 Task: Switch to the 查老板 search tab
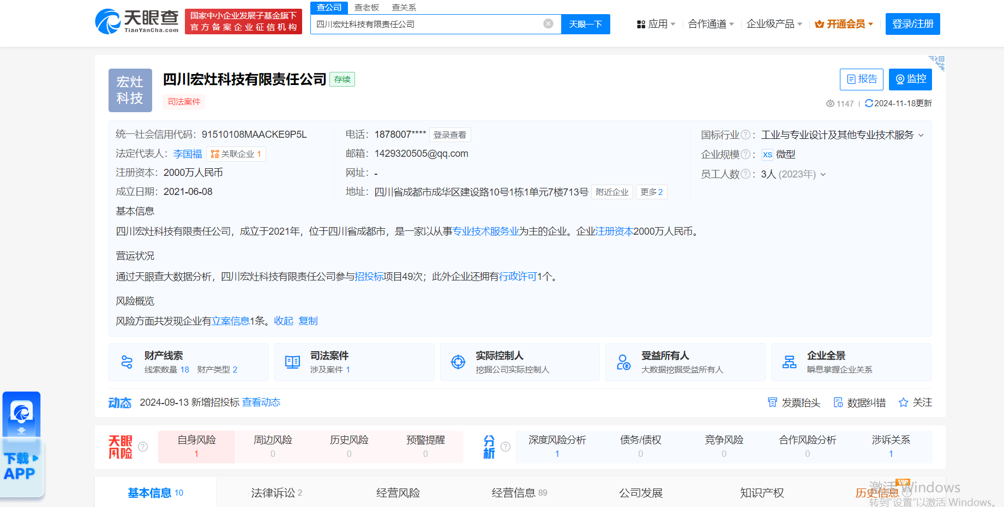click(x=366, y=8)
